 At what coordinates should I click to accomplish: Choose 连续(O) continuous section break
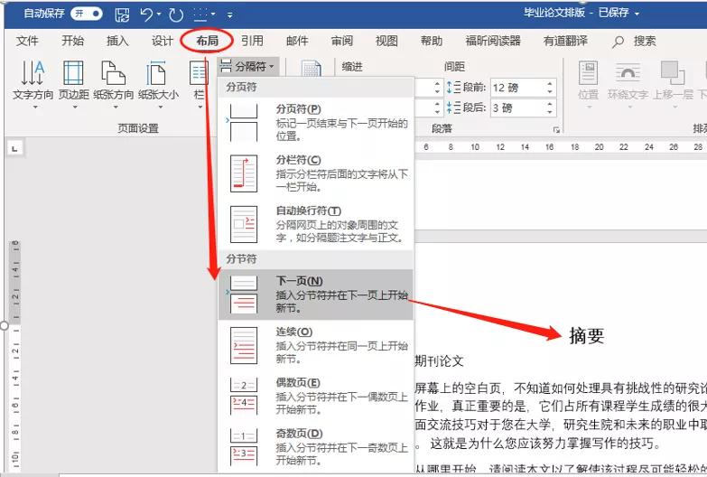pos(316,345)
